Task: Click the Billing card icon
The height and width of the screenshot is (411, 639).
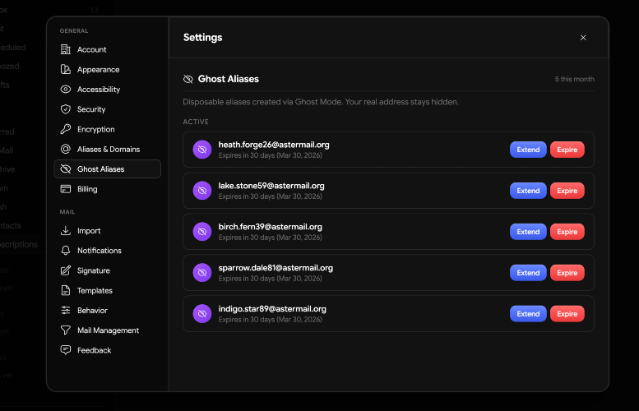Action: [66, 189]
